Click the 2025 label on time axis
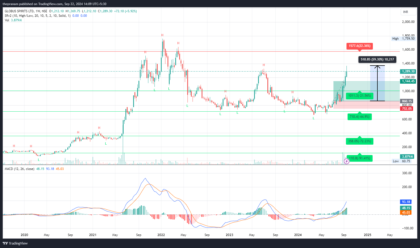 tap(368, 235)
